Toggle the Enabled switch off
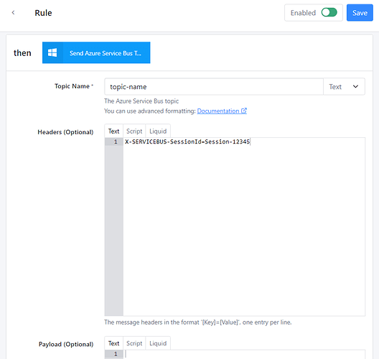 click(329, 12)
